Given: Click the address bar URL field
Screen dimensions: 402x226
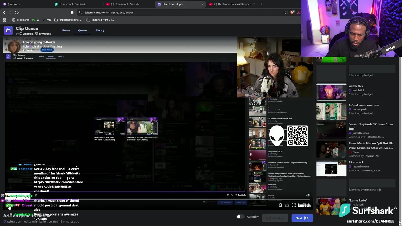Looking at the screenshot, I should point(179,13).
